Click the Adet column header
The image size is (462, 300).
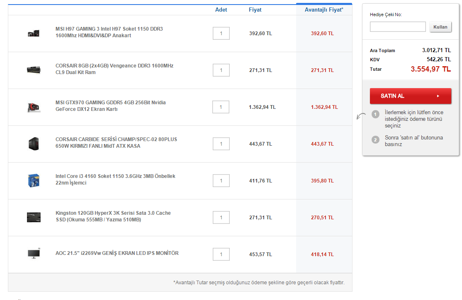tap(221, 10)
